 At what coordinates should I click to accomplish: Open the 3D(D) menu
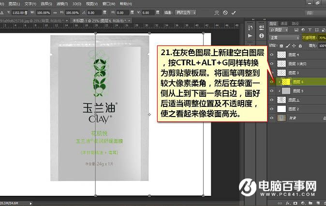(x=77, y=4)
